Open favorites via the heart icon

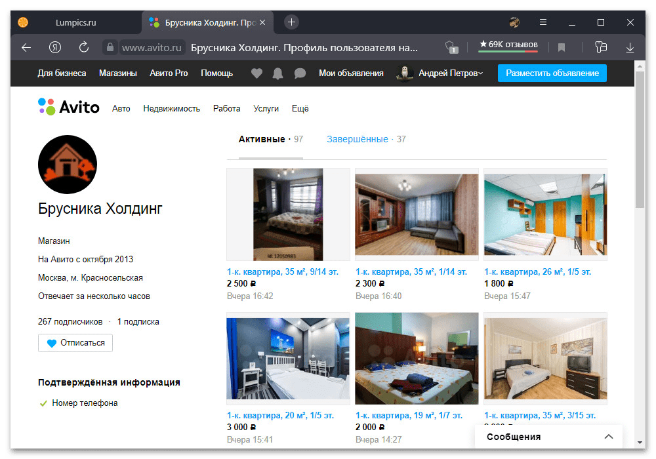coord(256,73)
